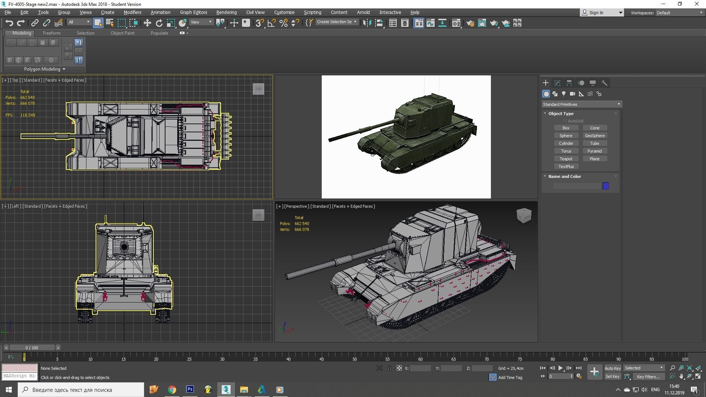706x397 pixels.
Task: Toggle Angle Snap
Action: point(271,23)
